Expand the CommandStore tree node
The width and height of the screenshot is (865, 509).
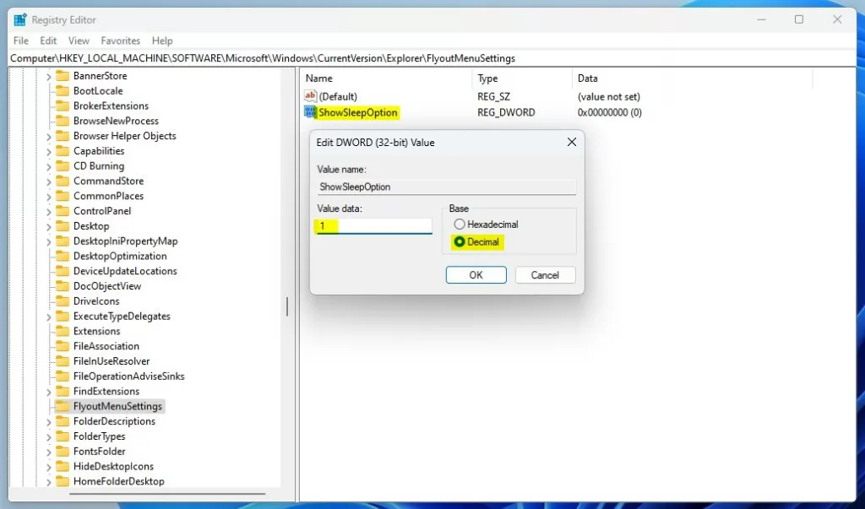(48, 181)
